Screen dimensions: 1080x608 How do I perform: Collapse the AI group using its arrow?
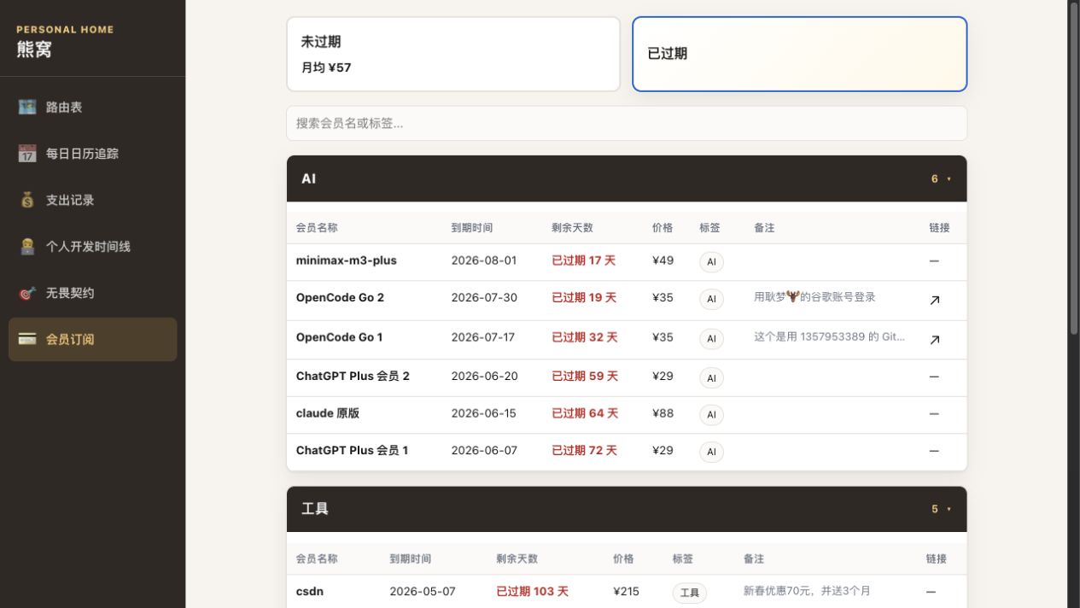(x=949, y=179)
